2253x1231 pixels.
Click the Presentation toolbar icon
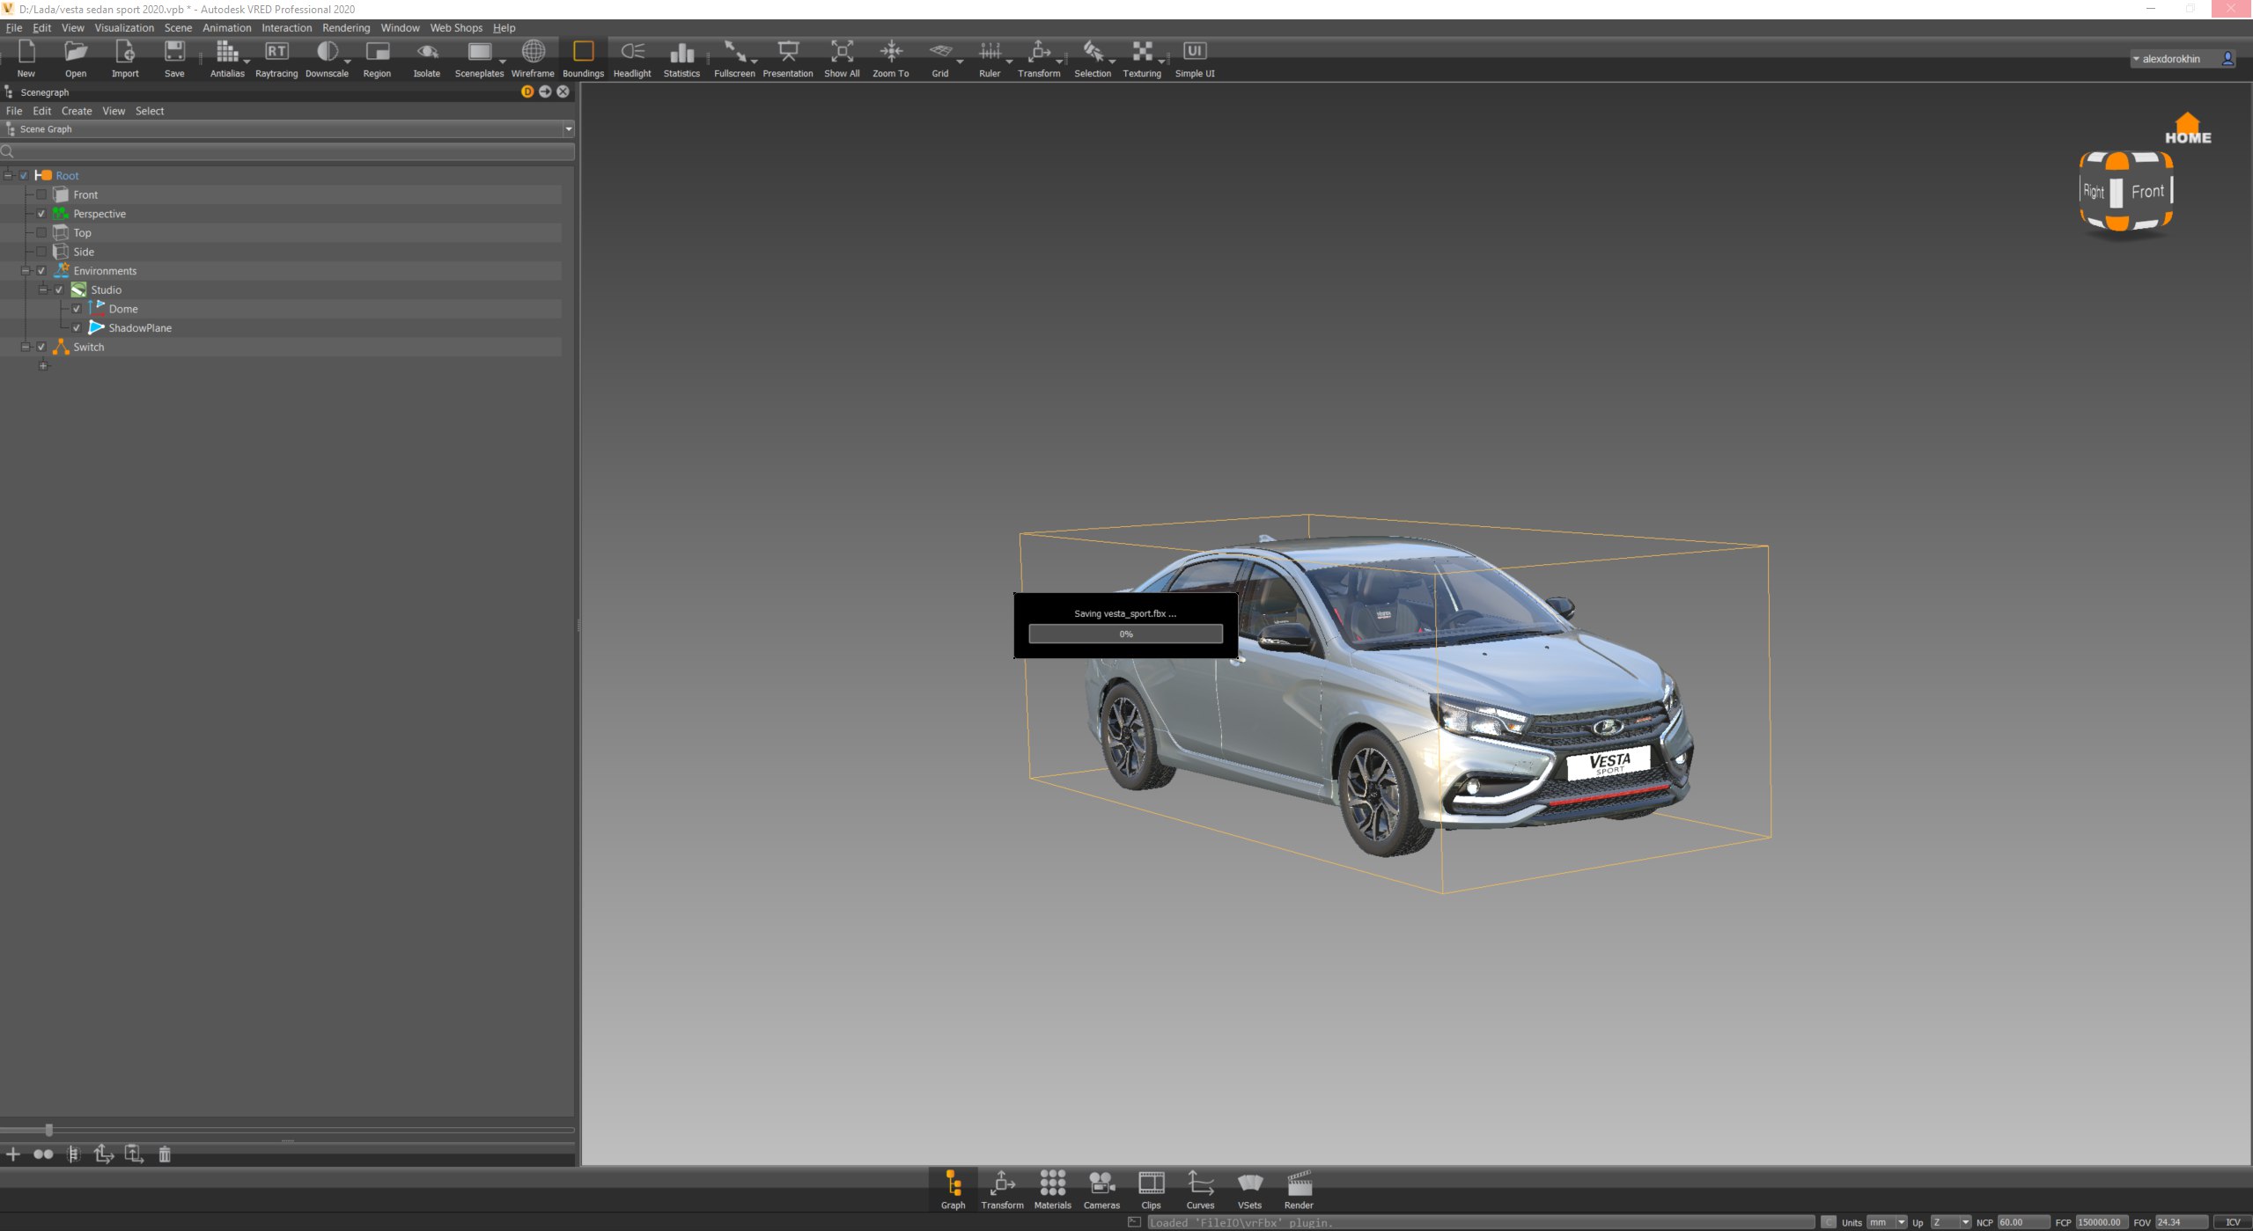coord(788,51)
